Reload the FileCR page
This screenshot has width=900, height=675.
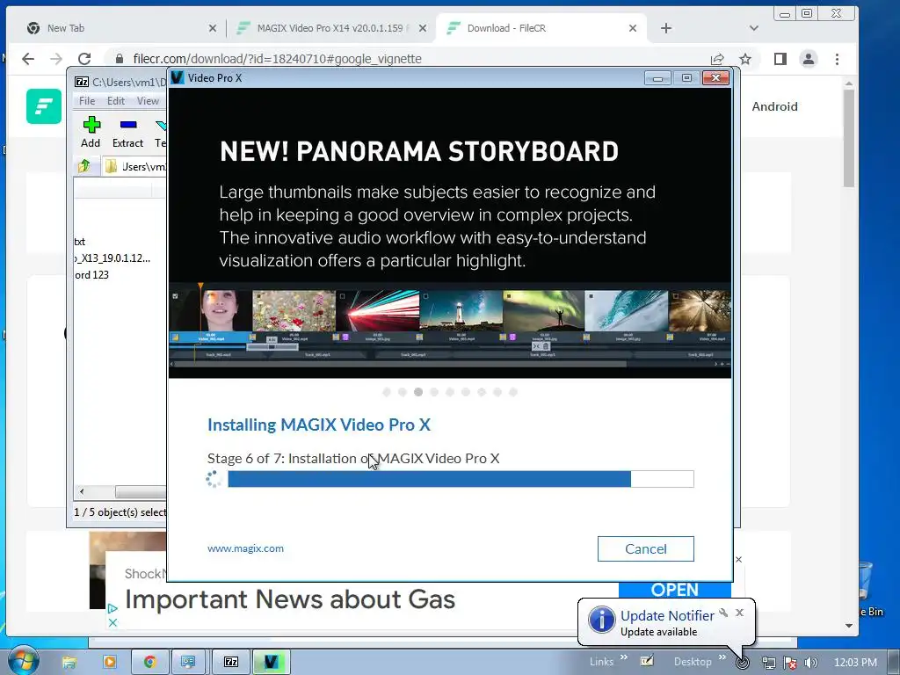pos(84,59)
